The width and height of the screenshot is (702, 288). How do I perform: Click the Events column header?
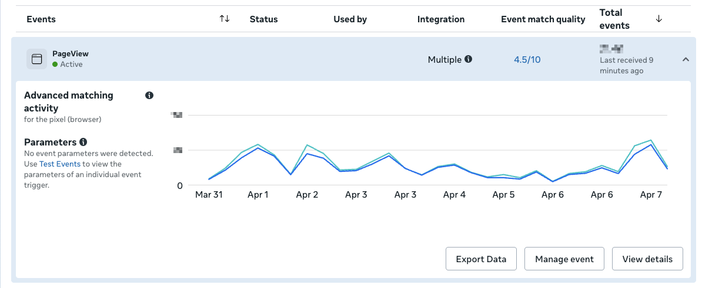point(41,19)
